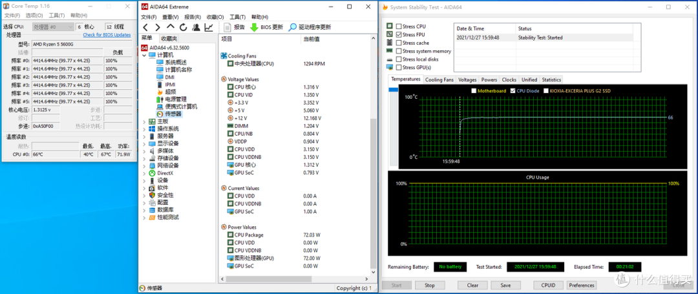The image size is (698, 294).
Task: Select 系统概述 in AIDA64 tree
Action: (171, 62)
